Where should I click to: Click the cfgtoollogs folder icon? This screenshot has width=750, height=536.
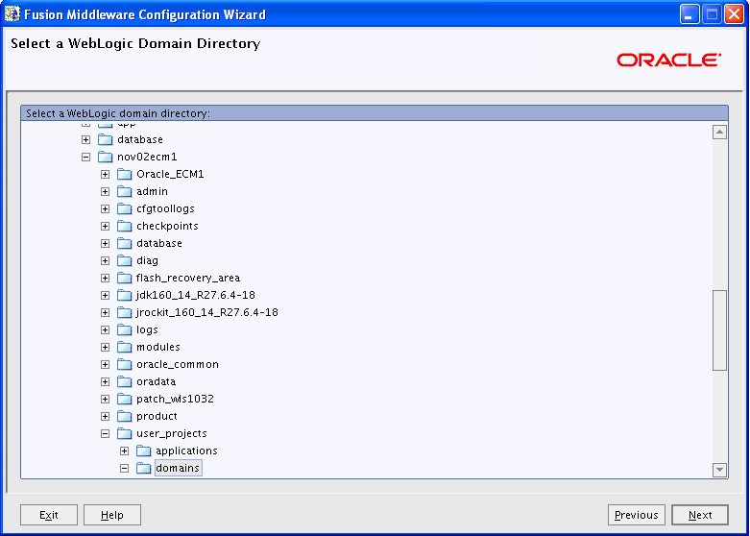tap(125, 208)
